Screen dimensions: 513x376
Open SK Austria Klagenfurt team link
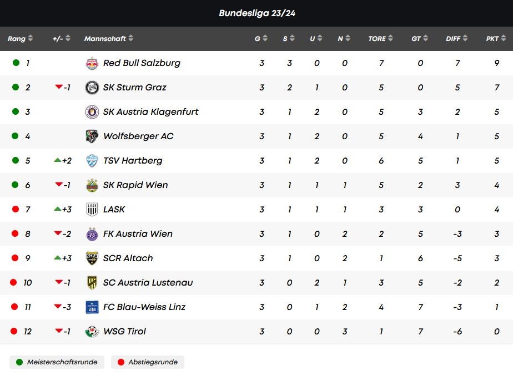pos(150,112)
